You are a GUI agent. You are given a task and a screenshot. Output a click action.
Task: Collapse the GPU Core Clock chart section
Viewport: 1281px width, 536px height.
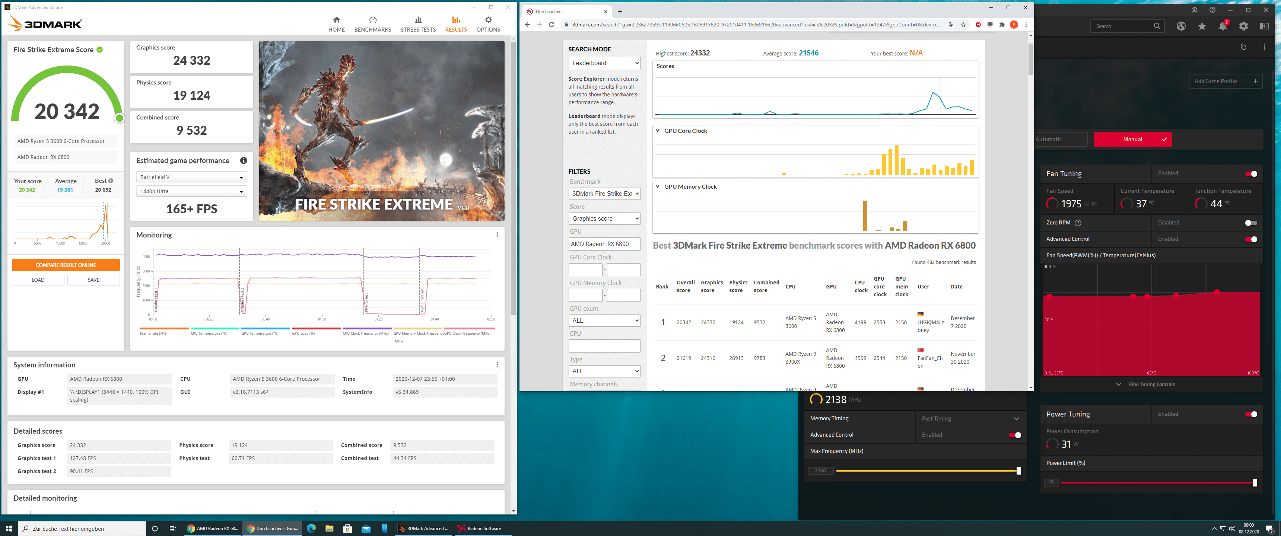[657, 131]
